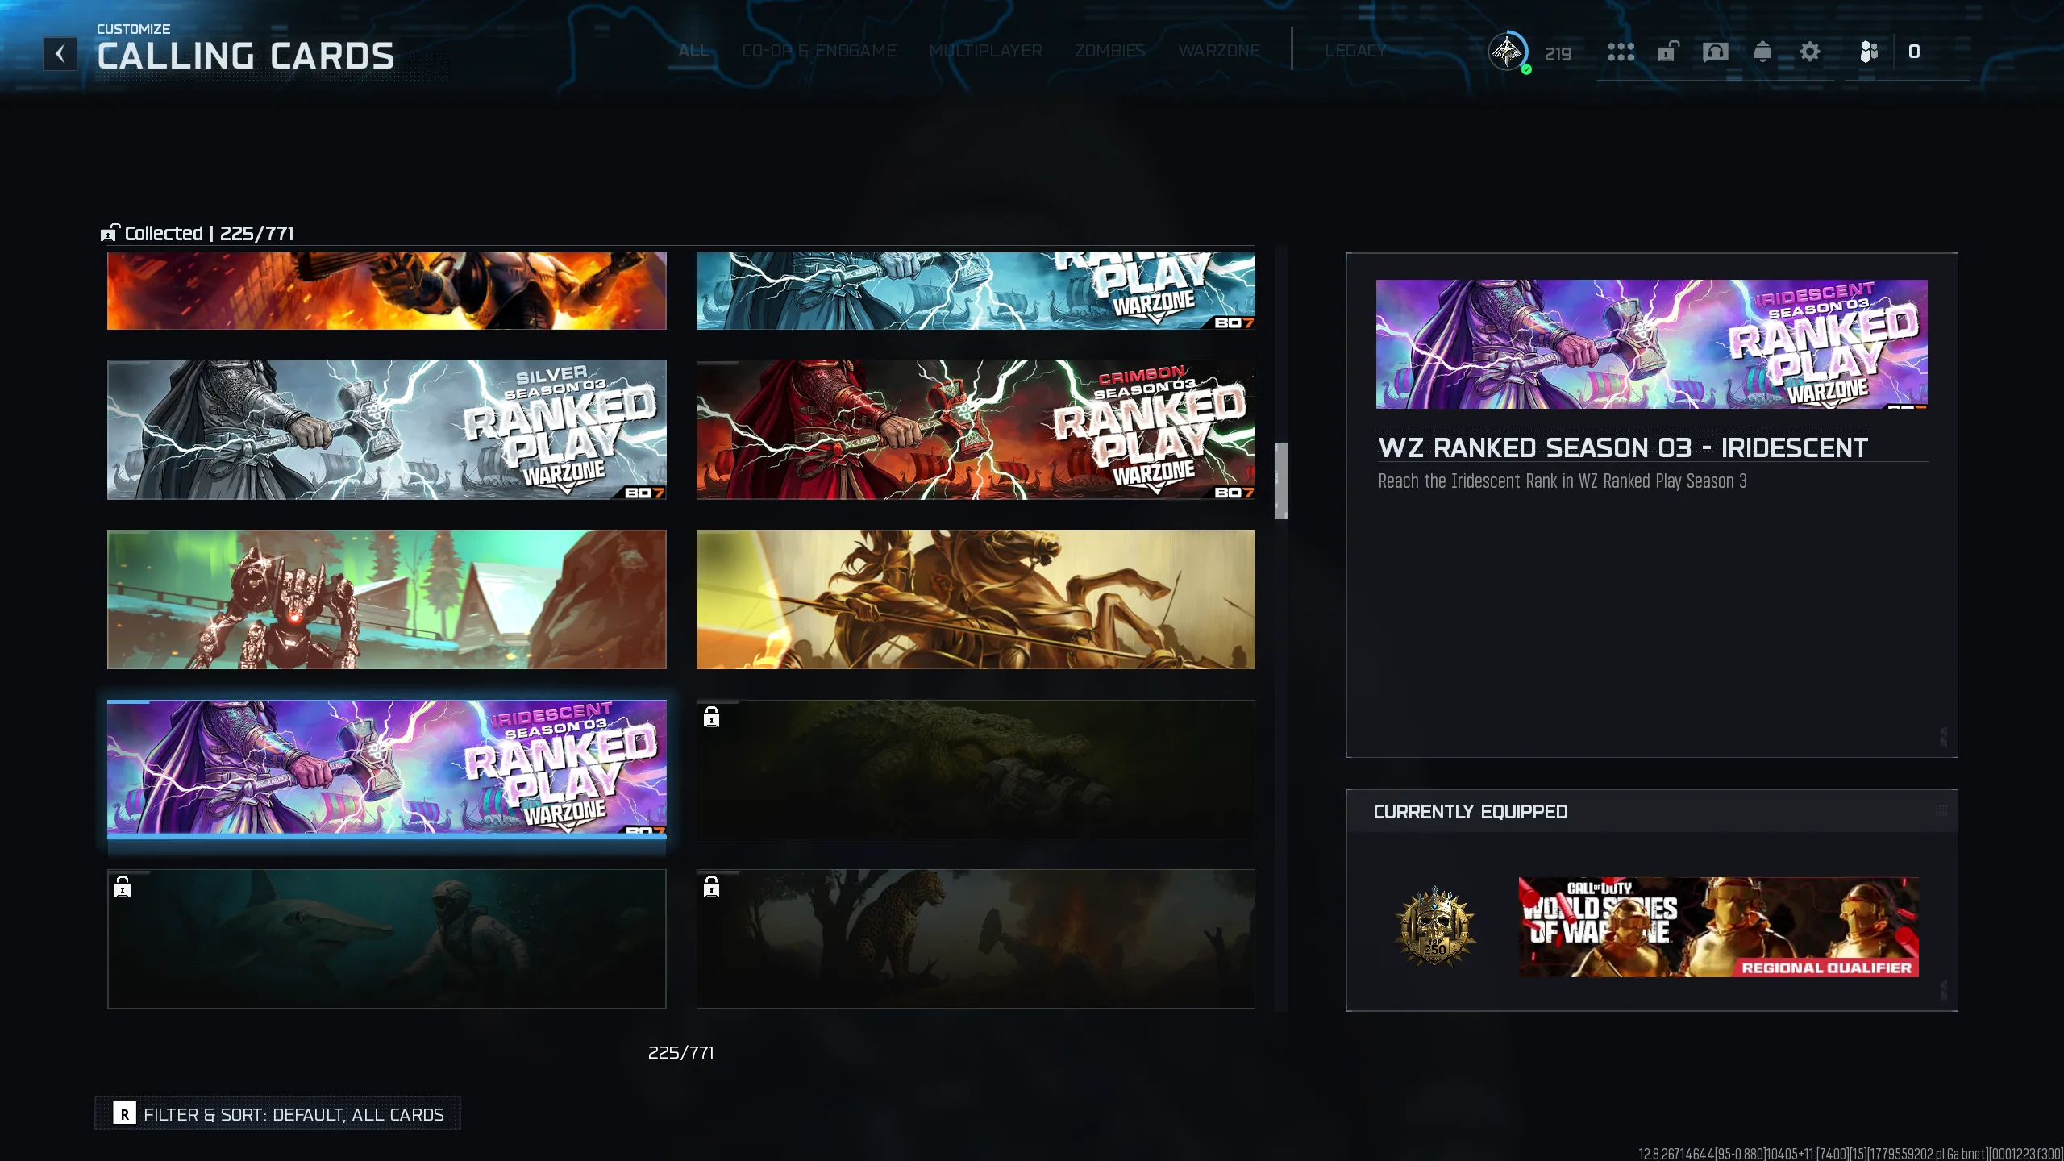Click the Iridescent preview card image
2064x1161 pixels.
1651,344
